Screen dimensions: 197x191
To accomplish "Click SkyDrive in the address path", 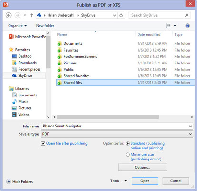I will click(x=89, y=15).
